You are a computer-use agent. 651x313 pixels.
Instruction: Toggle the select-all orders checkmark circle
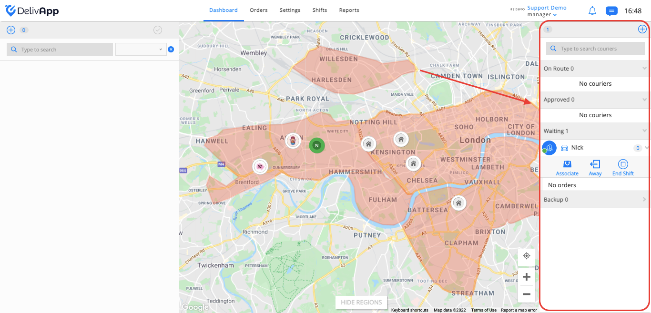(x=158, y=30)
